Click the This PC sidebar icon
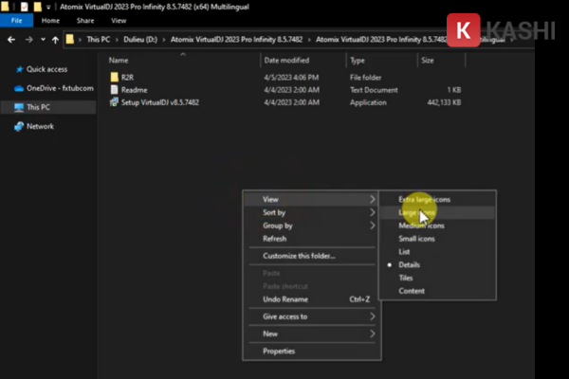 18,107
